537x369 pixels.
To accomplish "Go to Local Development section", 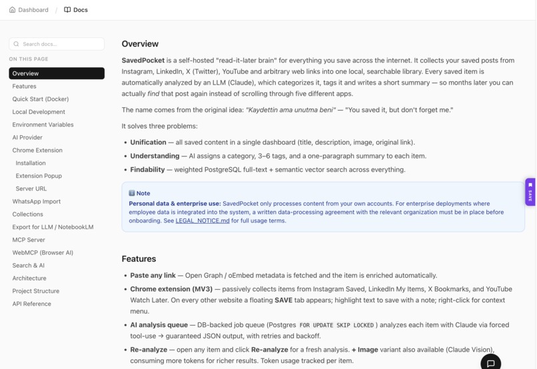I will click(x=39, y=112).
